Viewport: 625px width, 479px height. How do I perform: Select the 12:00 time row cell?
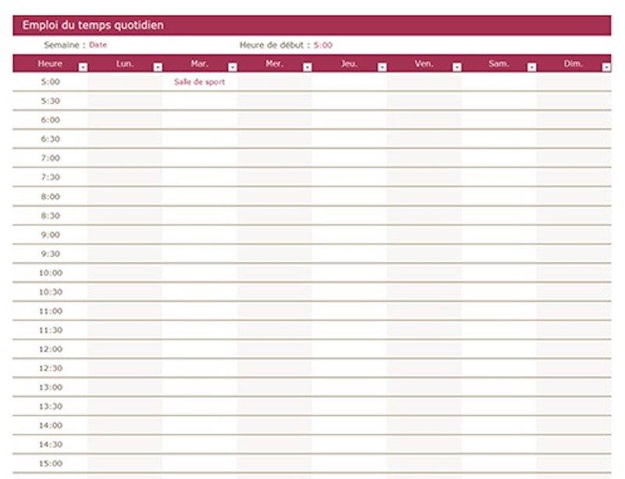pos(50,349)
